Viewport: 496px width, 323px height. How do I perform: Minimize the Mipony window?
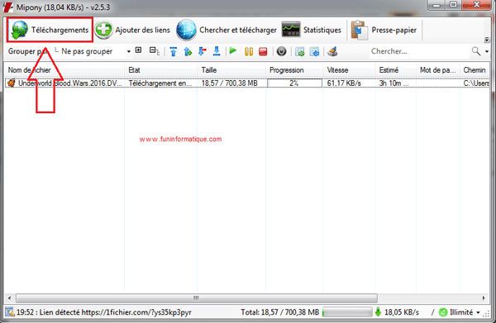coord(436,5)
